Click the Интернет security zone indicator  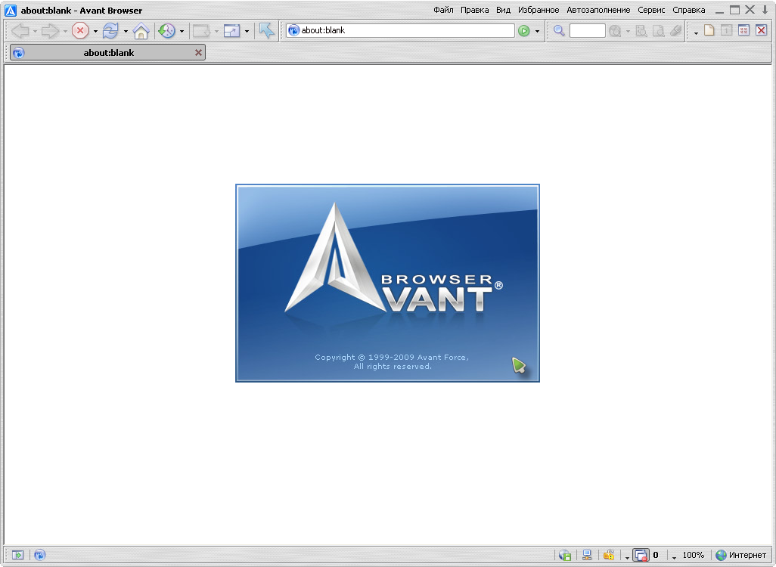pos(741,555)
